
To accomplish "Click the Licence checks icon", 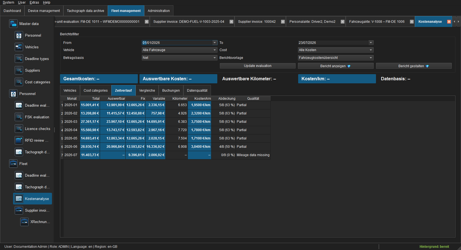I will click(19, 129).
